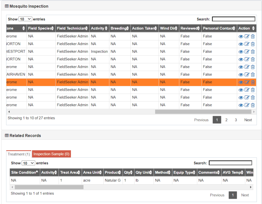Click Previous in Related Records pagination
This screenshot has width=262, height=204.
pyautogui.click(x=217, y=195)
